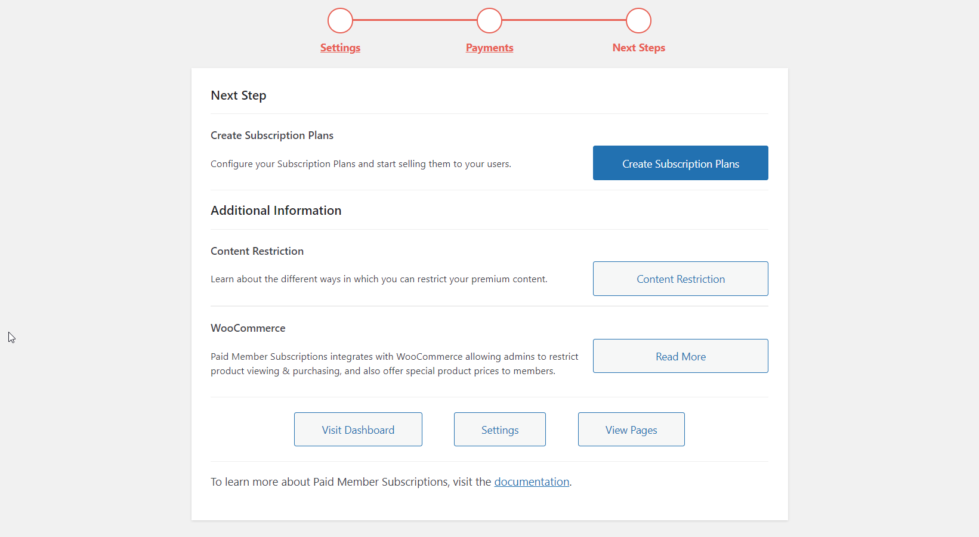
Task: Click the Additional Information heading
Action: (276, 210)
